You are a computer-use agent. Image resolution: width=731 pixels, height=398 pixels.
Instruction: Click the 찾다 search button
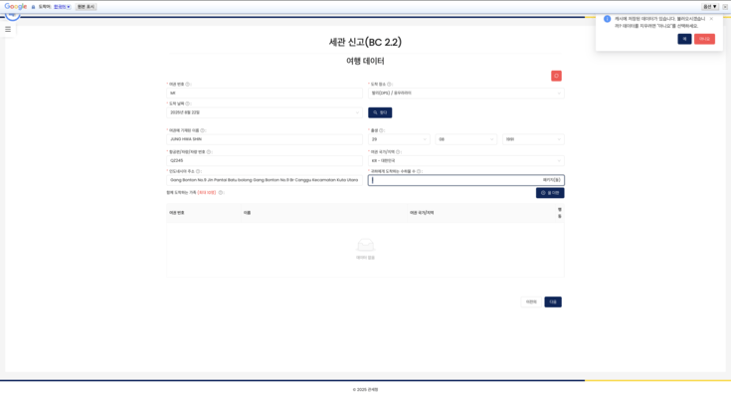point(380,112)
